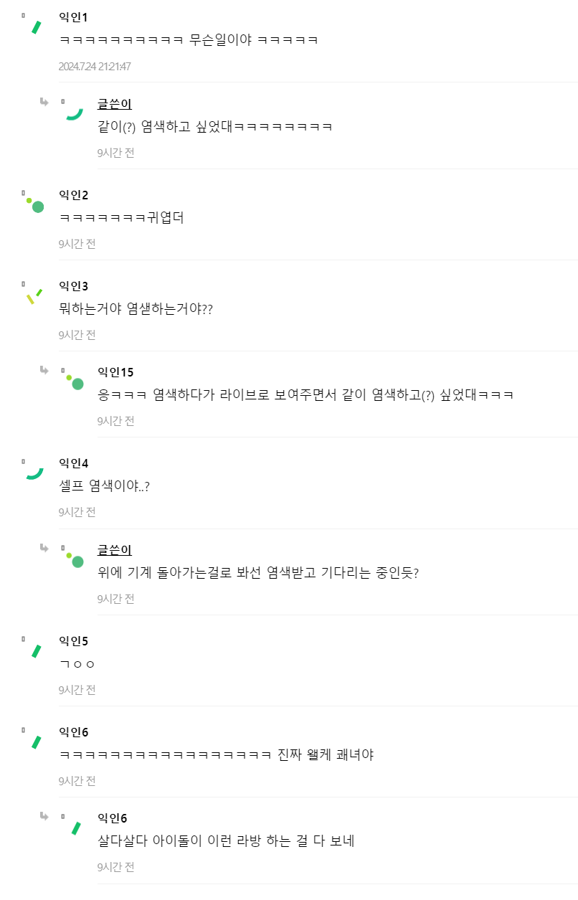Click the 익인3 username
Screen dimensions: 578x900
(x=73, y=286)
